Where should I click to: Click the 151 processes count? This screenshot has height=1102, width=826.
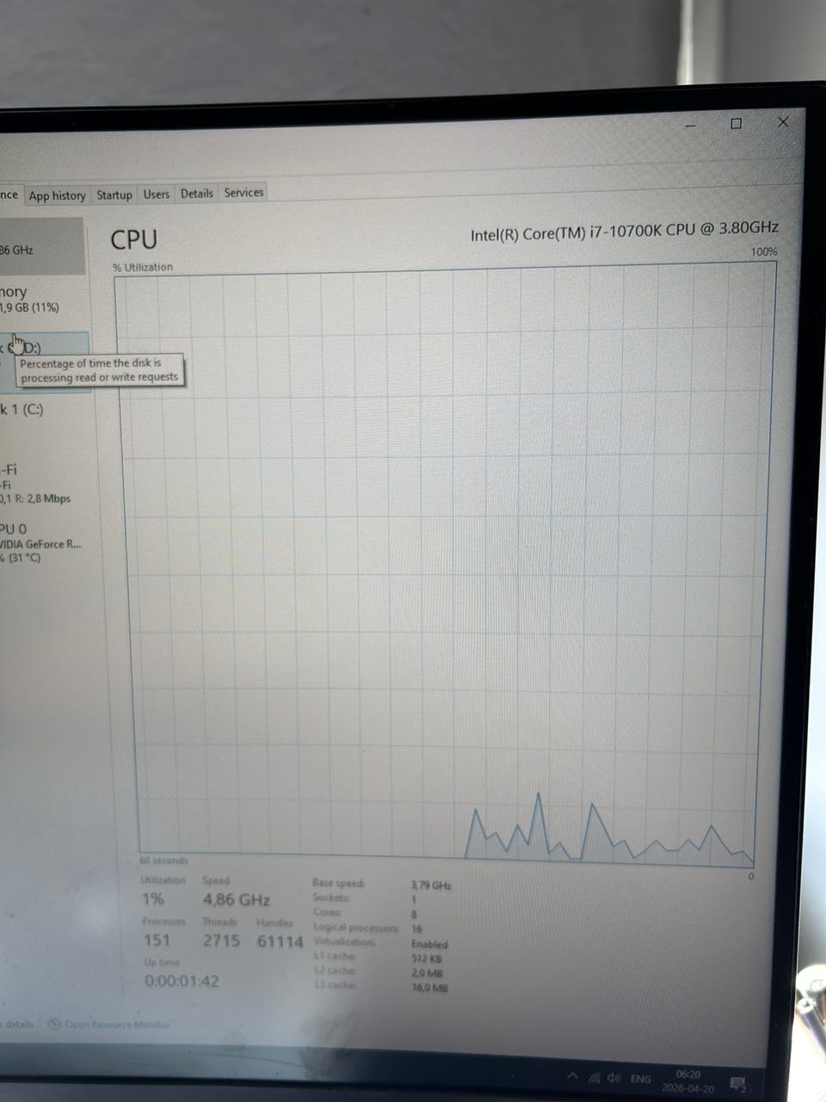point(157,940)
